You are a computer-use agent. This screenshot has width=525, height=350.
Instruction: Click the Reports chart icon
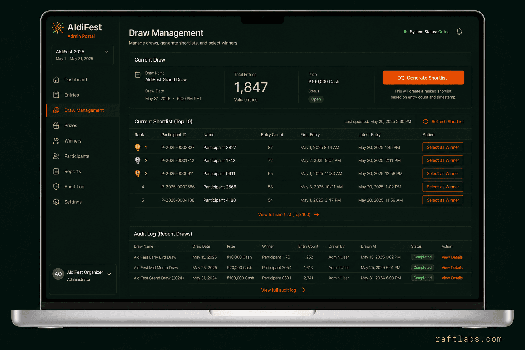(56, 171)
